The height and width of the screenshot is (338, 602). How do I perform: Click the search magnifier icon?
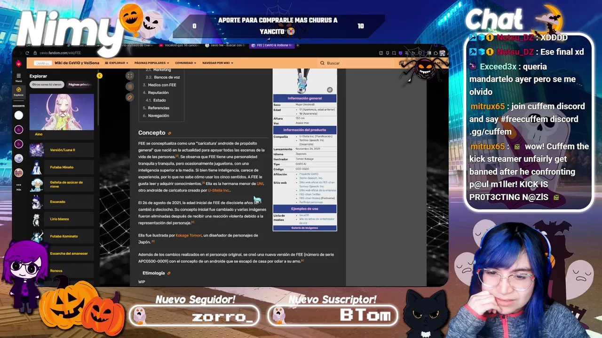click(323, 63)
